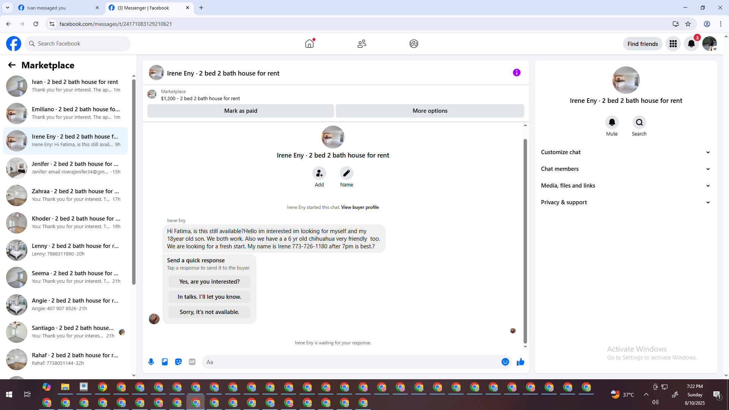Open the emoji picker in message box
The width and height of the screenshot is (729, 410).
click(505, 362)
